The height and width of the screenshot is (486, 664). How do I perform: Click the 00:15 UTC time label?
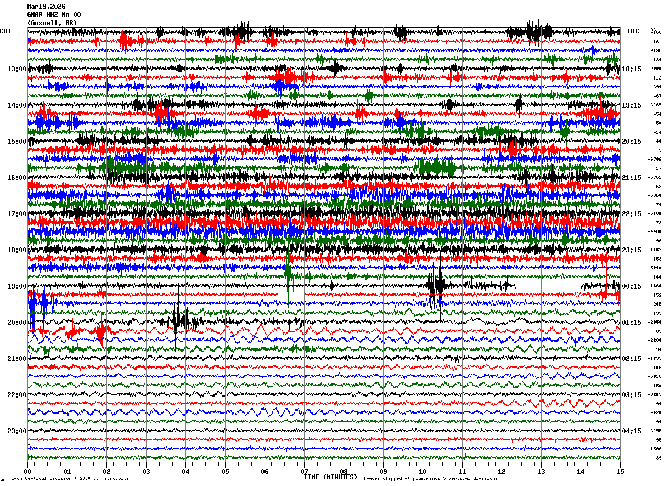click(632, 286)
